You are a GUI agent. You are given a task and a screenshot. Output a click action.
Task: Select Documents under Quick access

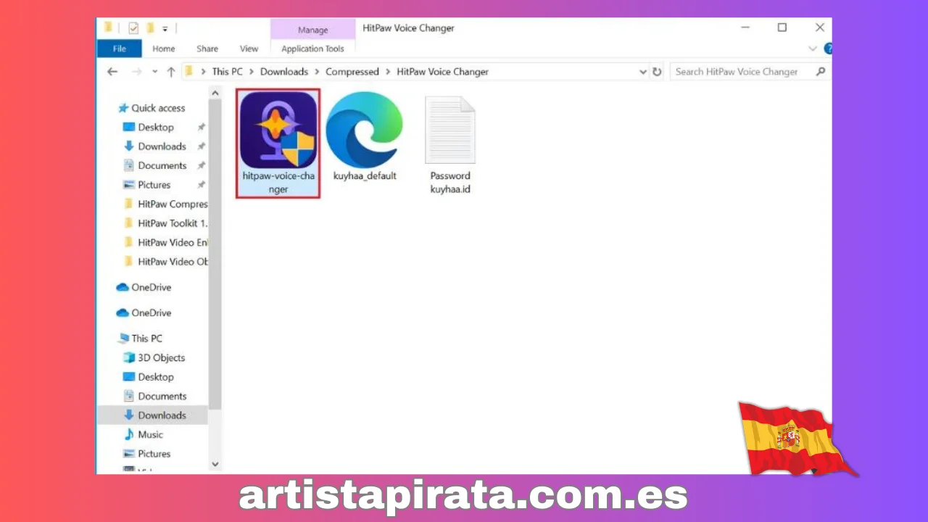point(162,165)
